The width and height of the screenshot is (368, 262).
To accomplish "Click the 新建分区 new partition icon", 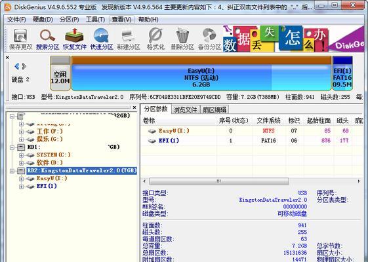I will pos(129,39).
